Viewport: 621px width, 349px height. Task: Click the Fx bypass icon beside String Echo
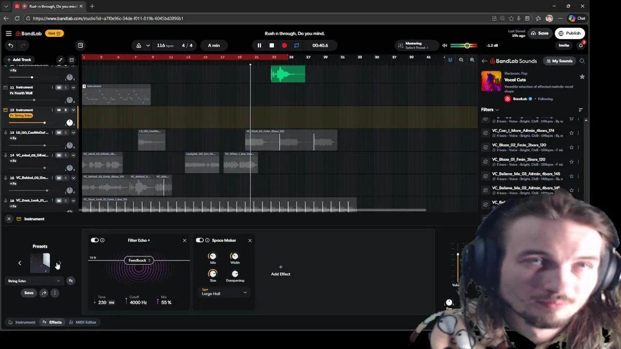coord(71,281)
